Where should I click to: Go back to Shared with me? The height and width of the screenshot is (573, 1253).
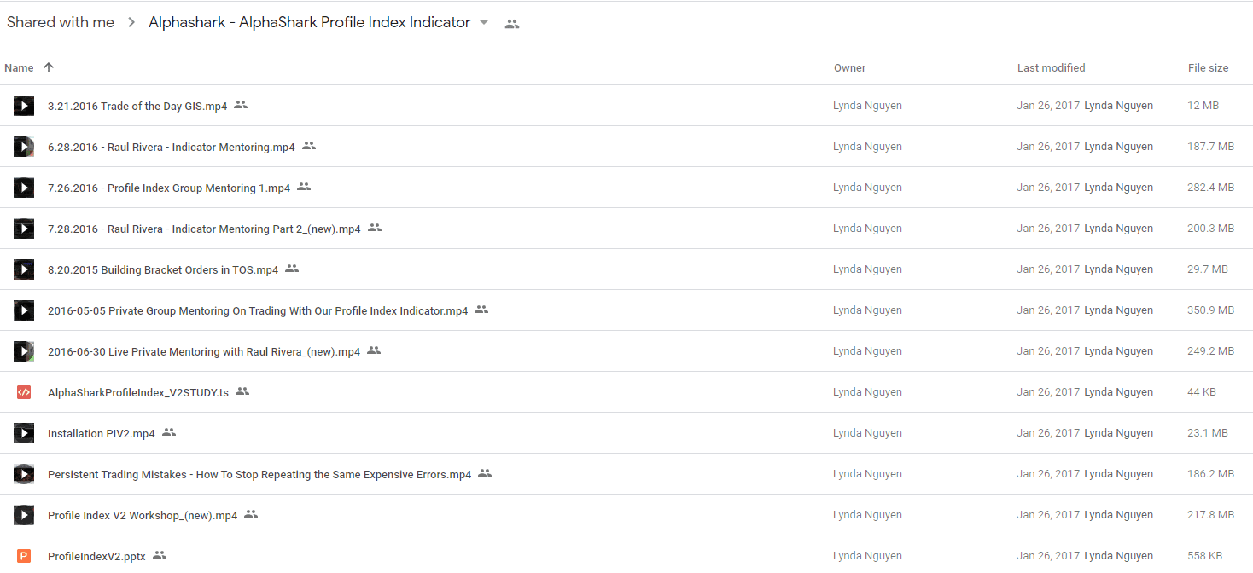[61, 23]
